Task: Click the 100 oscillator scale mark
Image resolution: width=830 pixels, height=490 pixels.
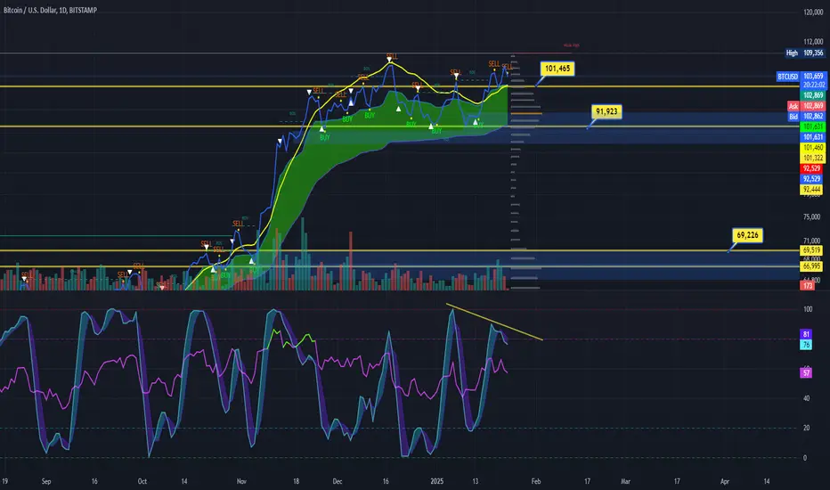Action: [808, 309]
